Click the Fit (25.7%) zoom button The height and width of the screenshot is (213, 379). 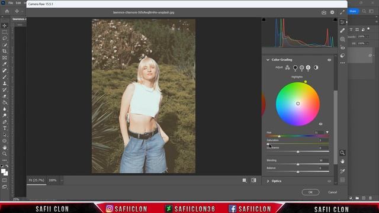coord(37,180)
